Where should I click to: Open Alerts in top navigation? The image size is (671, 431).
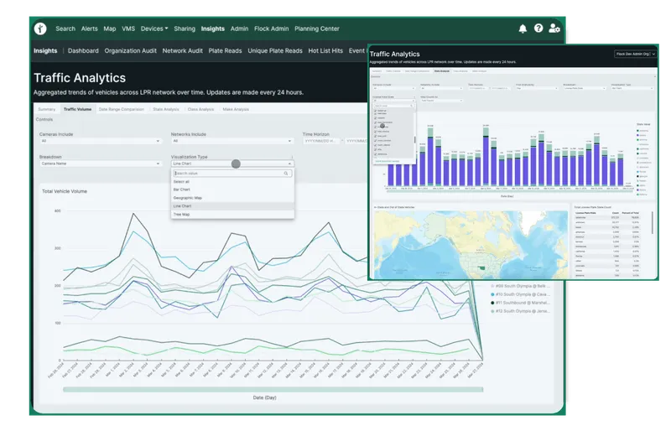90,29
